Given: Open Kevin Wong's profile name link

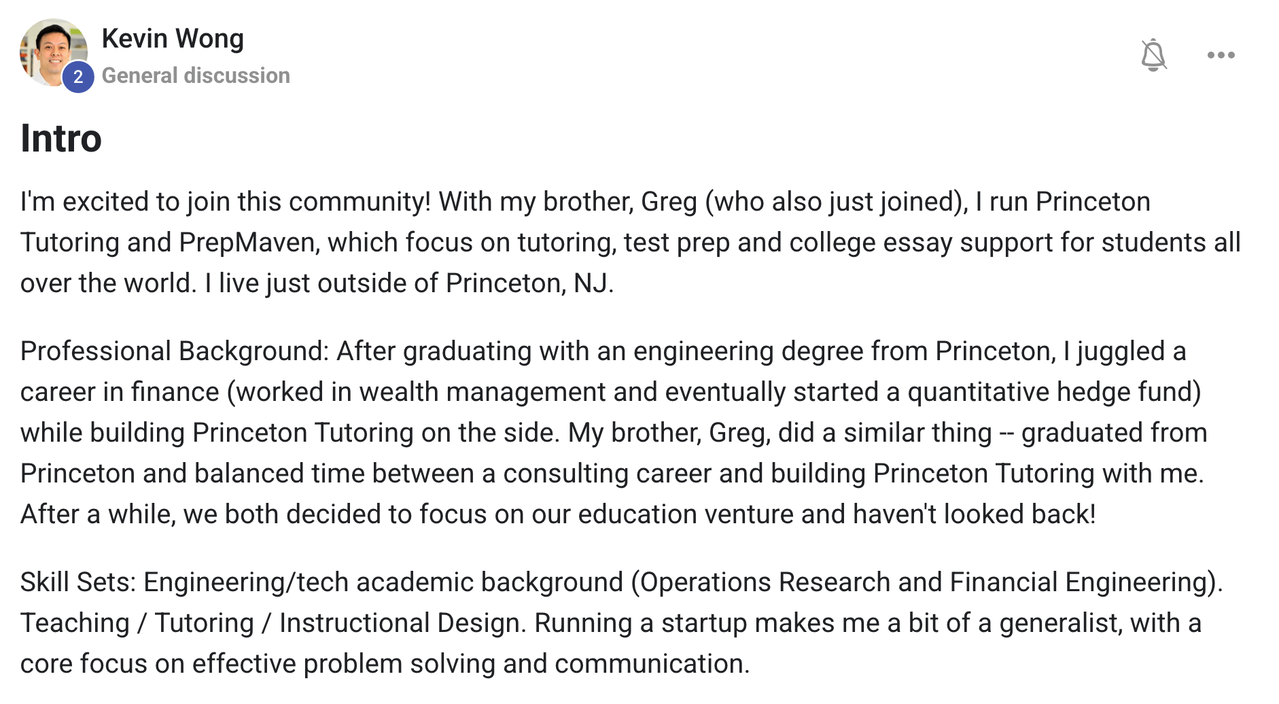Looking at the screenshot, I should (x=173, y=39).
